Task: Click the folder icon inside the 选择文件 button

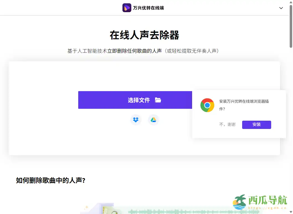Action: (158, 100)
